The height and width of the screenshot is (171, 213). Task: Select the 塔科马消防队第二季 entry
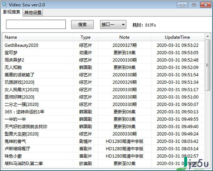point(103,164)
